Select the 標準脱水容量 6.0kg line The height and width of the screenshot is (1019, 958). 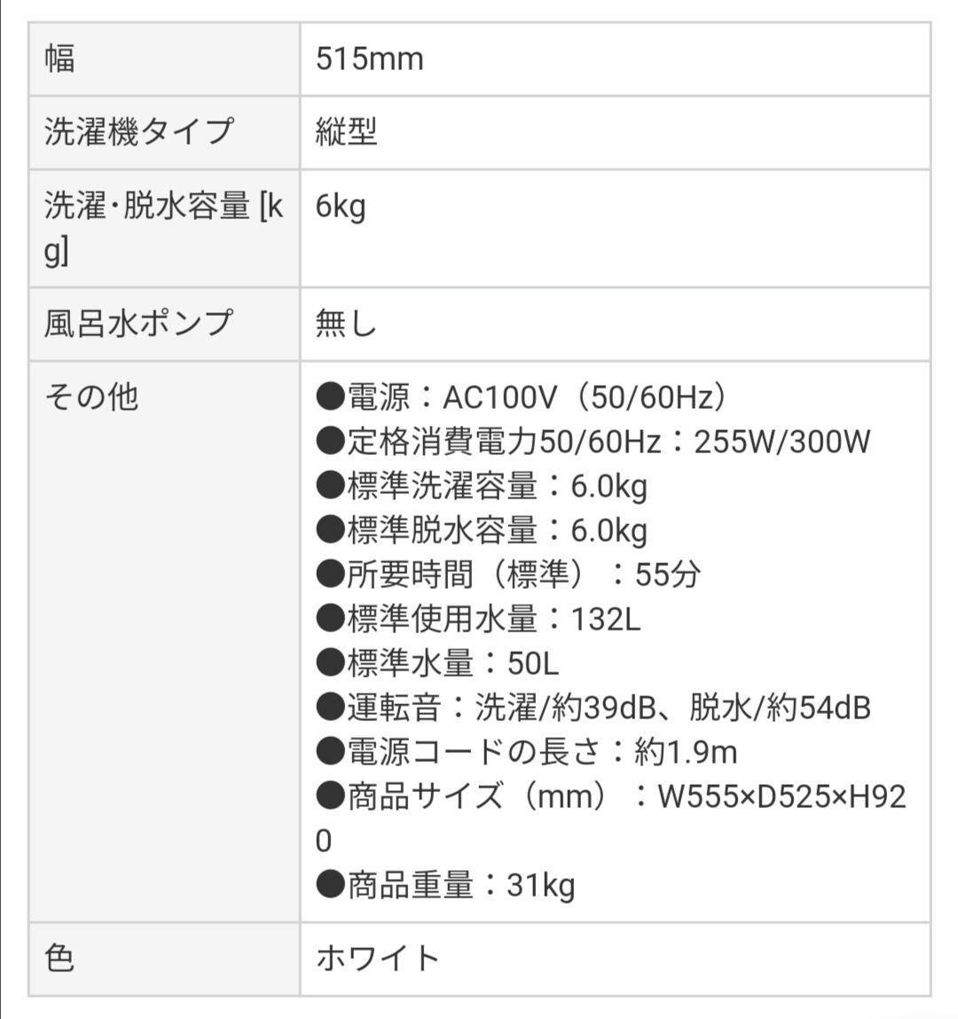482,529
